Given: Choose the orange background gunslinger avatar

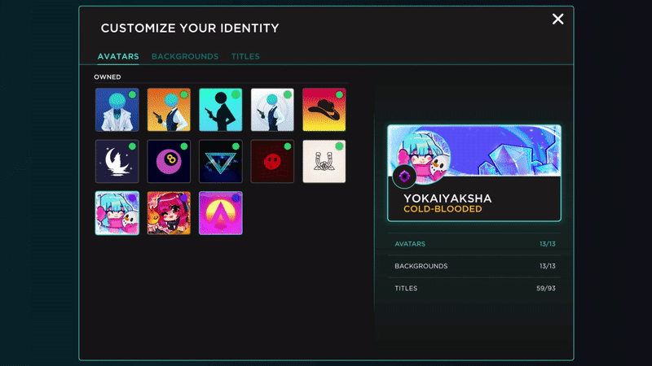Looking at the screenshot, I should pyautogui.click(x=169, y=110).
